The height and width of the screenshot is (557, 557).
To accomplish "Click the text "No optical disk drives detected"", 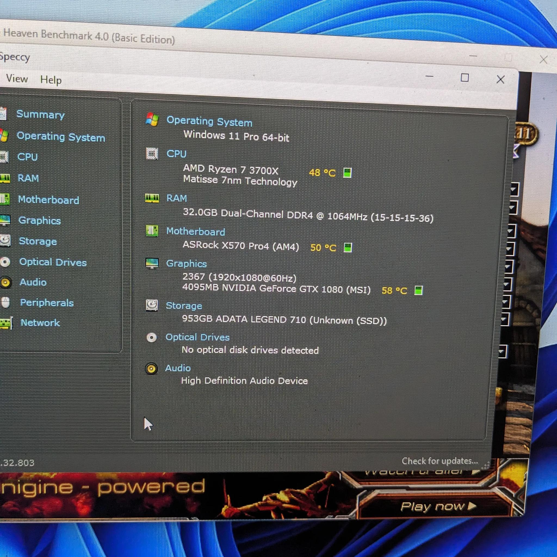I will tap(250, 350).
